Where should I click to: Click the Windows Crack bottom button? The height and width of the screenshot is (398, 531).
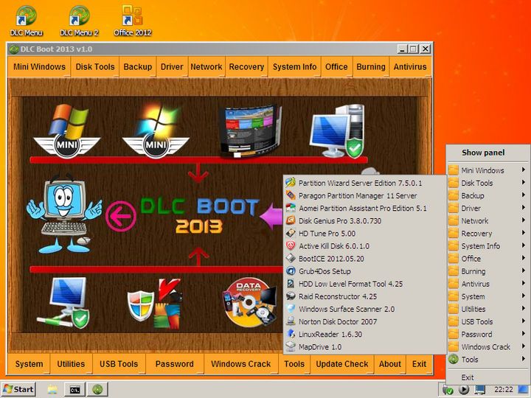240,364
